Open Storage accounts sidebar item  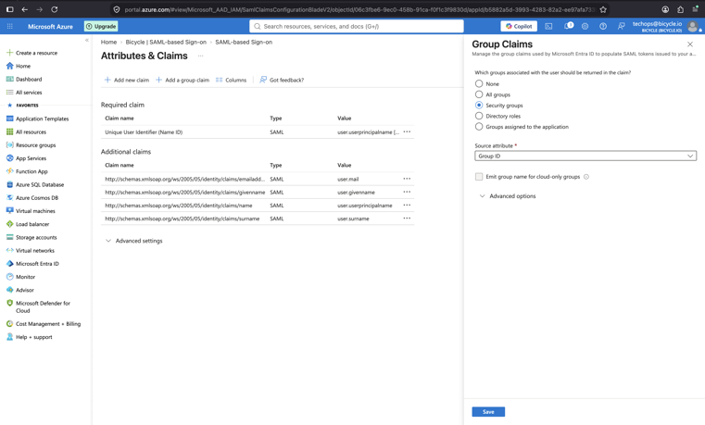pyautogui.click(x=31, y=237)
